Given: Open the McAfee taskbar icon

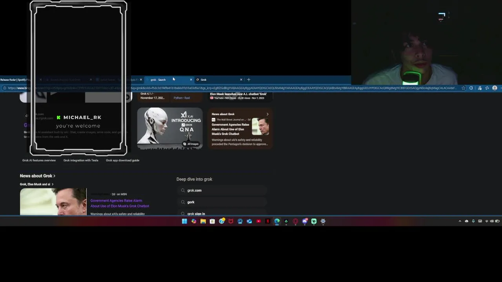Looking at the screenshot, I should [x=231, y=221].
